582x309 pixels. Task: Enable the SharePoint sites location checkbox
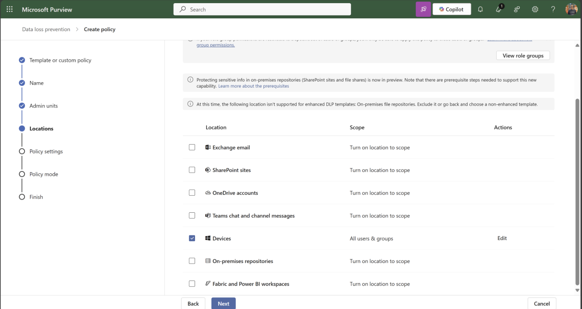[192, 170]
